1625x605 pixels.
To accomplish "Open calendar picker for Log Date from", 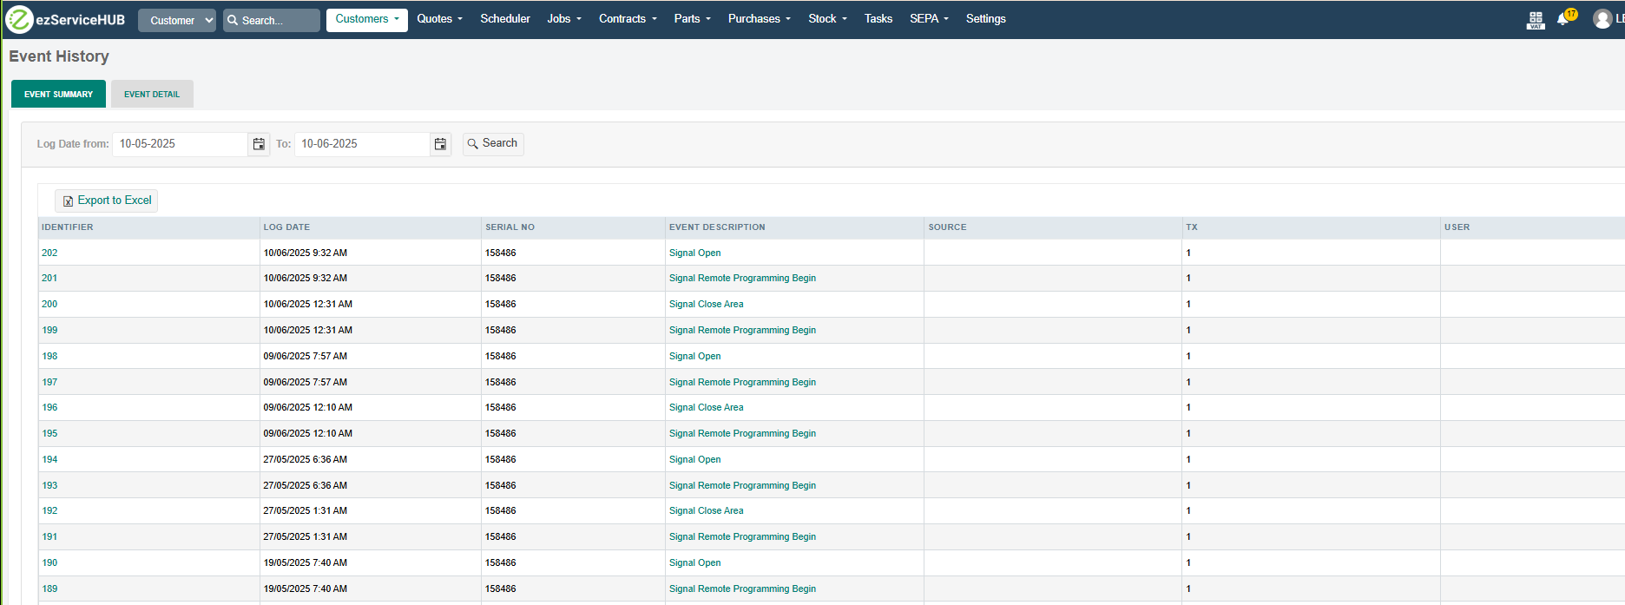I will pos(259,144).
